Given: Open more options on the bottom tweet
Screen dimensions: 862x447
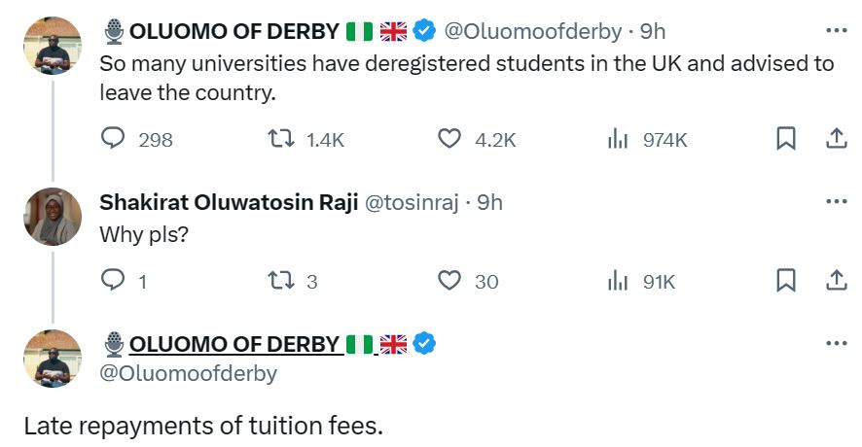Looking at the screenshot, I should pos(836,343).
